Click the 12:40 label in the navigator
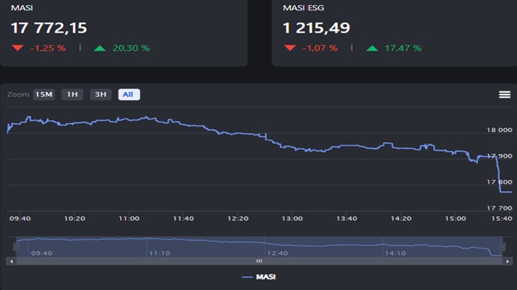Image resolution: width=517 pixels, height=290 pixels. (x=278, y=253)
